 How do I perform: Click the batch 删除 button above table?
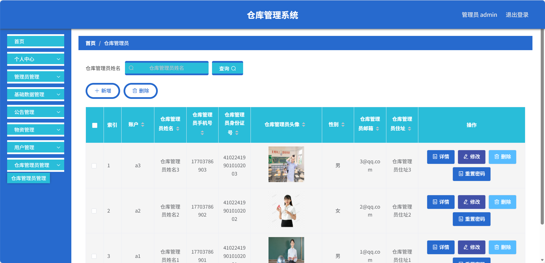click(x=141, y=91)
